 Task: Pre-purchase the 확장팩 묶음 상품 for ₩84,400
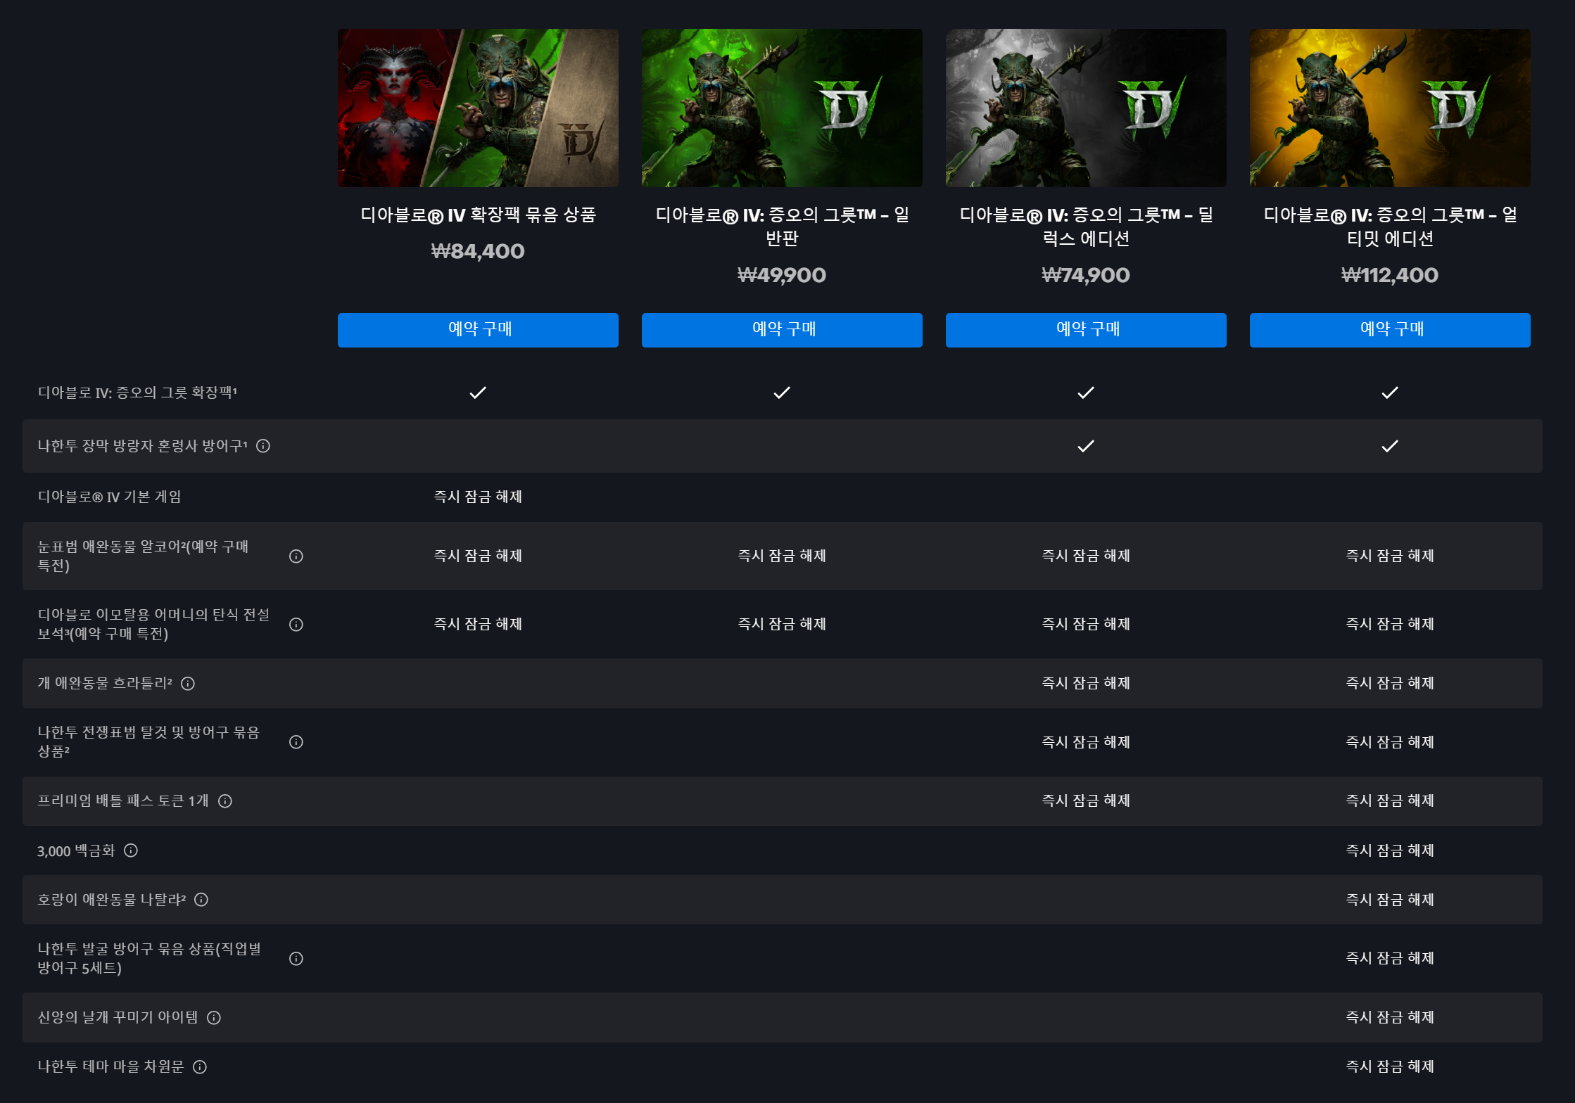click(x=478, y=330)
